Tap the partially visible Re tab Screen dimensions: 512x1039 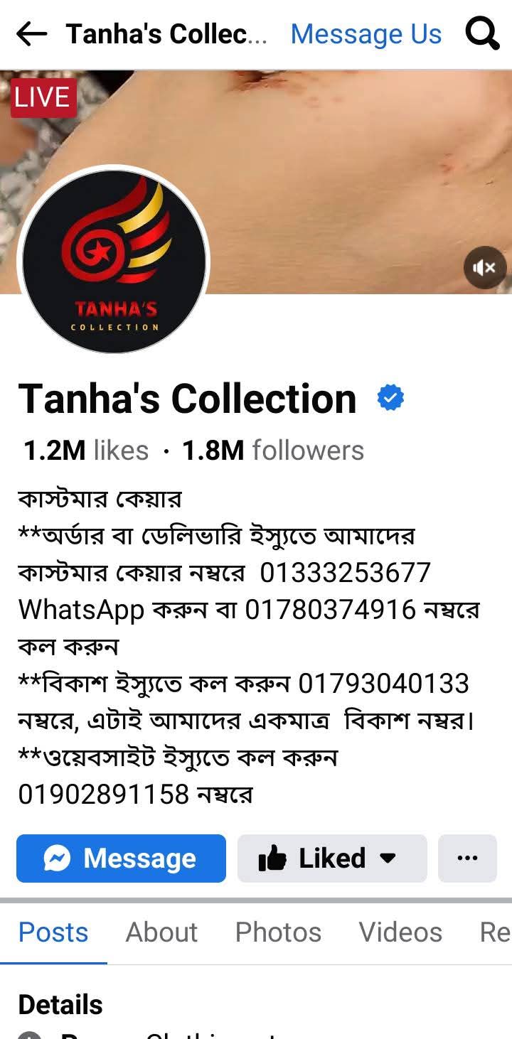pyautogui.click(x=496, y=932)
